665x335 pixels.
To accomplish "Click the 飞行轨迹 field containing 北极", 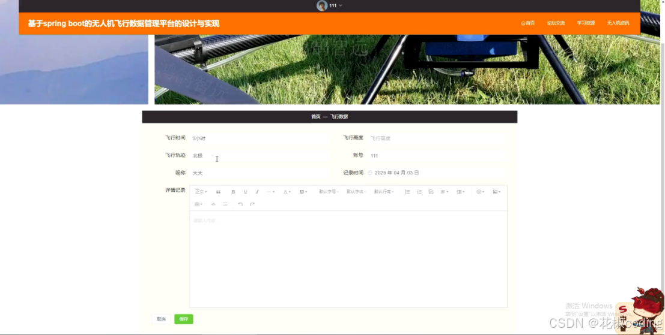I will click(259, 156).
